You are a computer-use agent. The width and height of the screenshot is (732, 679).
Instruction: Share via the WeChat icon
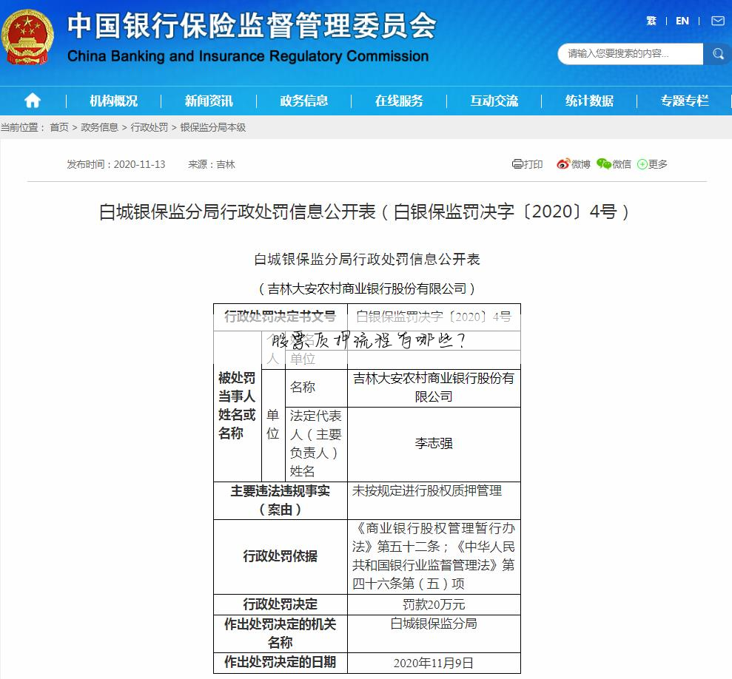(604, 163)
